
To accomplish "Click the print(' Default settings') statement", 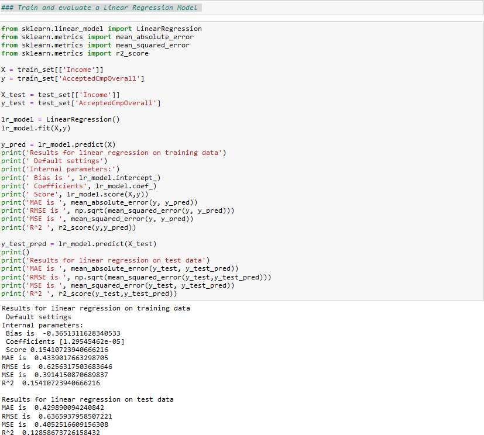I will tap(54, 160).
